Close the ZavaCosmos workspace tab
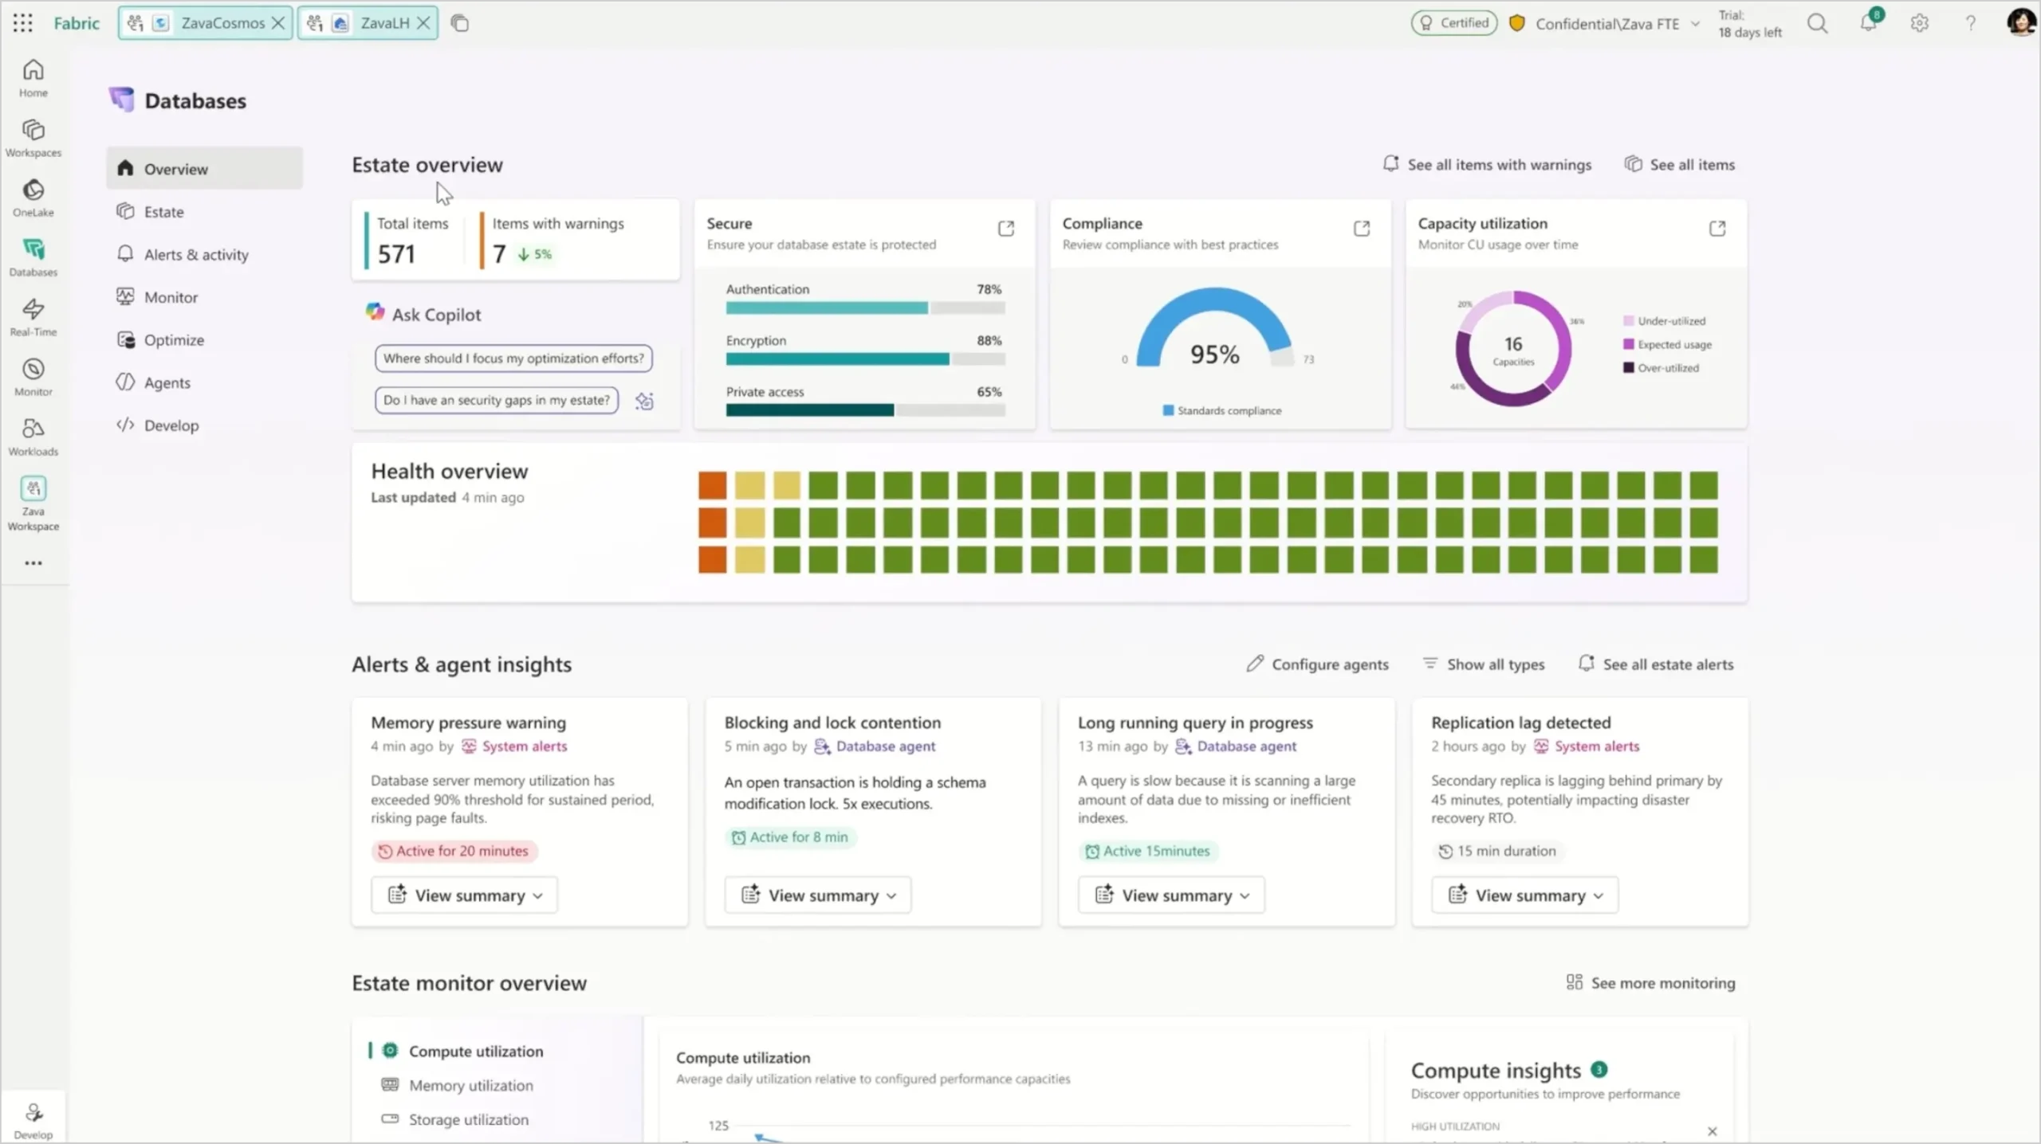The width and height of the screenshot is (2041, 1144). (278, 22)
